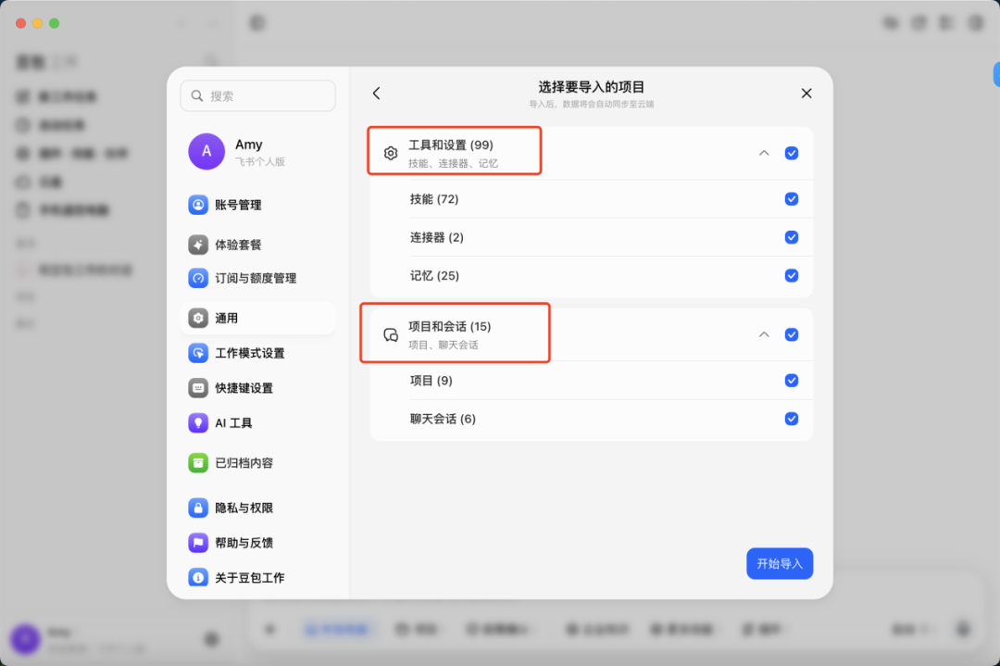Screen dimensions: 1000x666
Task: Uncheck the 项目 (9) checkbox
Action: click(x=792, y=381)
